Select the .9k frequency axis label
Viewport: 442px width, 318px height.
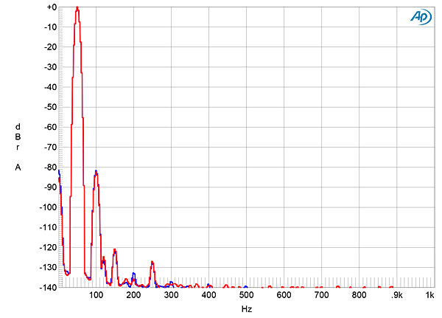(396, 295)
